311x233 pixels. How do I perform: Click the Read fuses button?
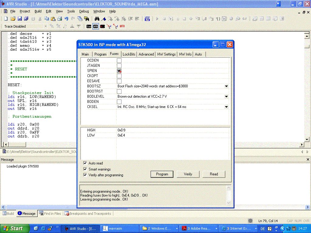214,174
